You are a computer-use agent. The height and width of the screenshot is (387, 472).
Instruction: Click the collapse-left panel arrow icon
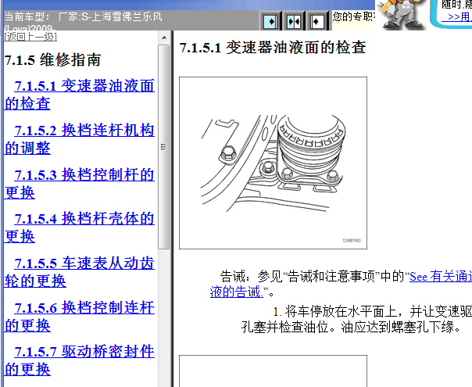(317, 21)
